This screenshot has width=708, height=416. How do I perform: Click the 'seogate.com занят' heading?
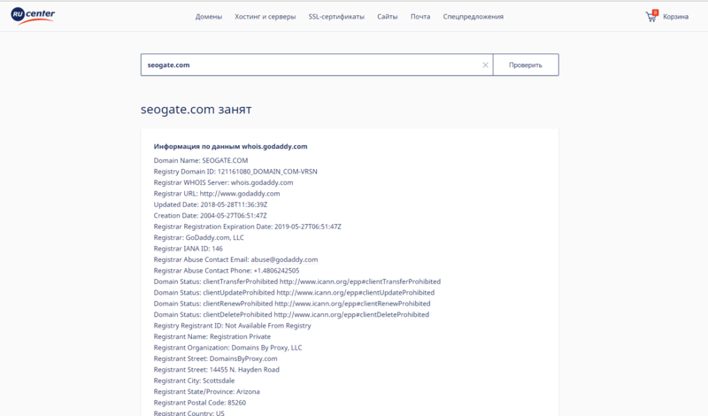196,110
